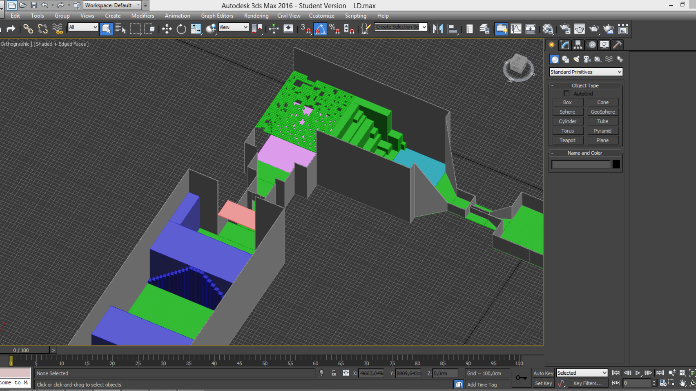This screenshot has height=391, width=696.
Task: Open the Customize menu
Action: click(x=322, y=16)
